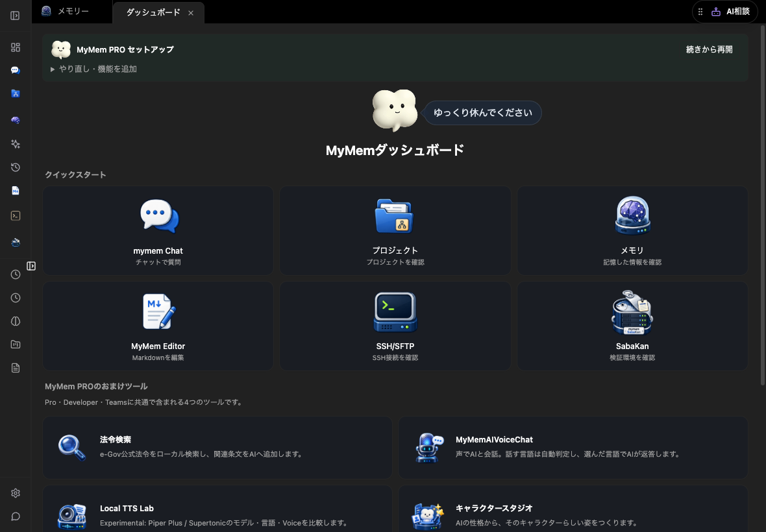Click the MyMem PRO setup mascot icon
The image size is (766, 532).
click(61, 50)
